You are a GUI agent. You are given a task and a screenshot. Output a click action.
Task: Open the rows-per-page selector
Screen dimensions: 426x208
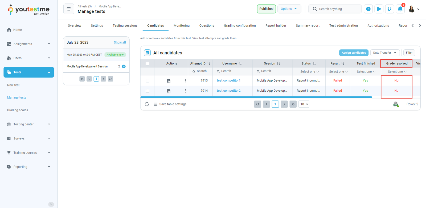(x=304, y=104)
